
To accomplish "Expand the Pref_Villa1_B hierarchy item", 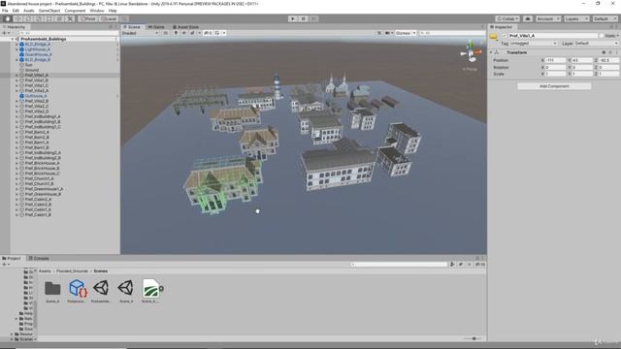I will tap(16, 80).
